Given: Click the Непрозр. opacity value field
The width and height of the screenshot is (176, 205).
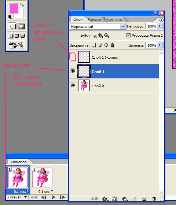Looking at the screenshot, I should [152, 26].
